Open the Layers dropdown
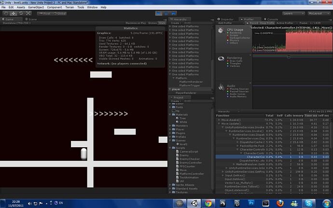This screenshot has height=208, width=333. (293, 14)
